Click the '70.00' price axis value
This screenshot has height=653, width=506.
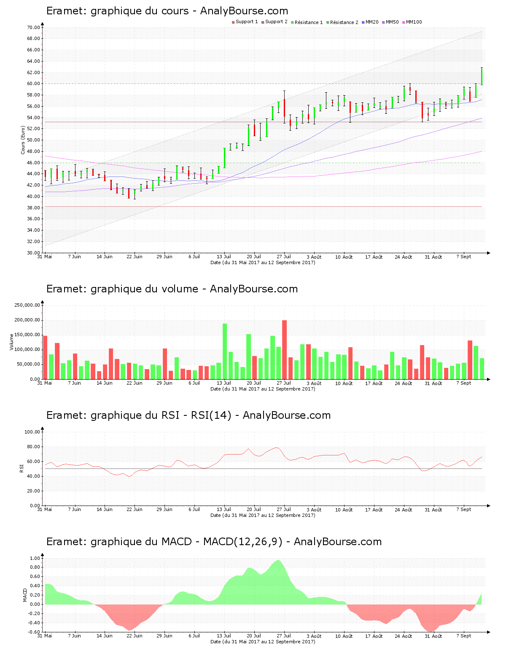33,27
